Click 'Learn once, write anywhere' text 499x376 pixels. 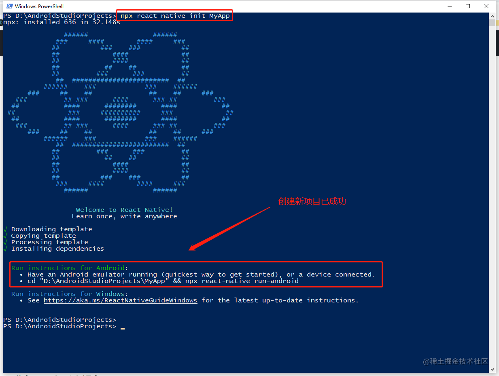124,216
